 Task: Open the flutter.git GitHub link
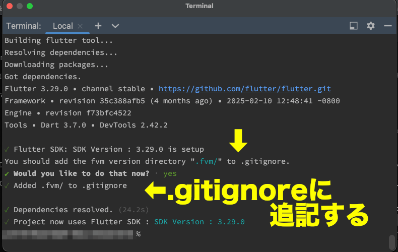(x=245, y=89)
